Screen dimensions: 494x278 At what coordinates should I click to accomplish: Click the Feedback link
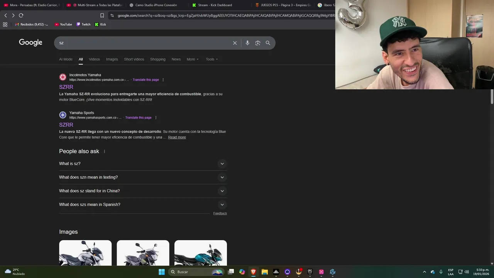[220, 214]
